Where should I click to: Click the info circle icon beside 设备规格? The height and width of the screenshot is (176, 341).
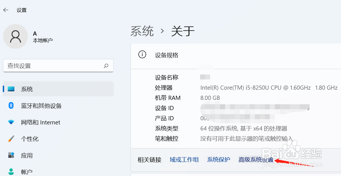tap(142, 54)
